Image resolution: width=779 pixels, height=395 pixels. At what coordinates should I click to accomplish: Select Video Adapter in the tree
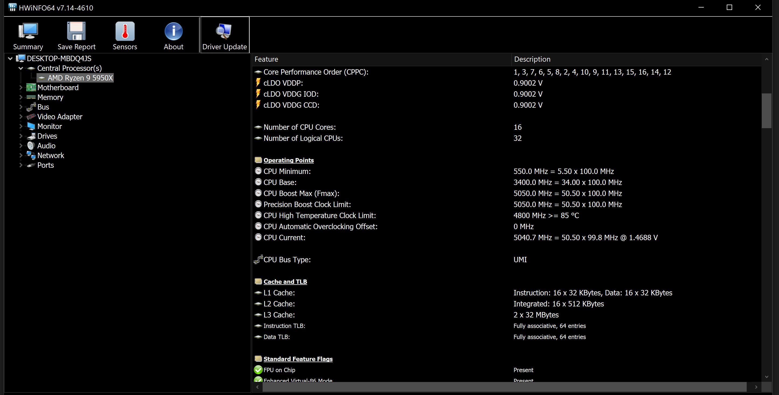60,117
